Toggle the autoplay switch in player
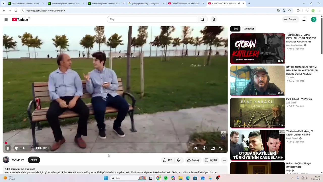This screenshot has width=323, height=182. click(196, 148)
